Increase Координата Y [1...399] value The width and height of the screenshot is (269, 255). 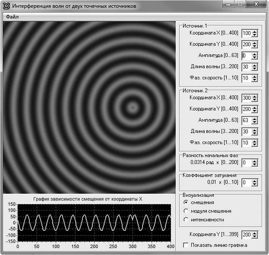coord(255,233)
